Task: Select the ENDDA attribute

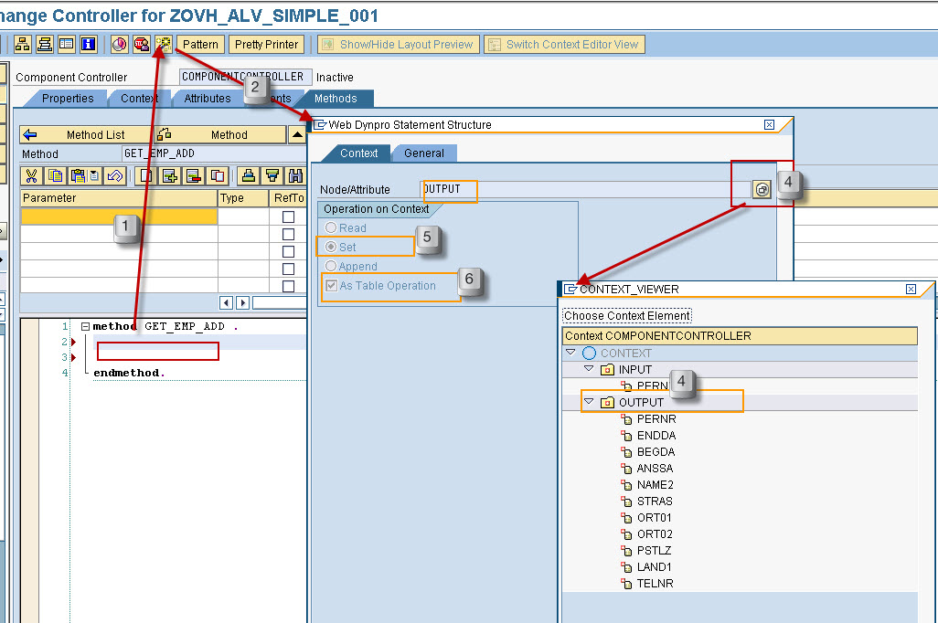Action: click(656, 435)
